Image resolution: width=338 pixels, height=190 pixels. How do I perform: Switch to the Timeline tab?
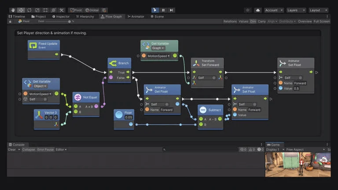(x=17, y=16)
